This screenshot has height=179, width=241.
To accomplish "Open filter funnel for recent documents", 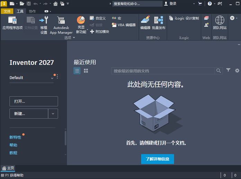I will tap(228, 70).
